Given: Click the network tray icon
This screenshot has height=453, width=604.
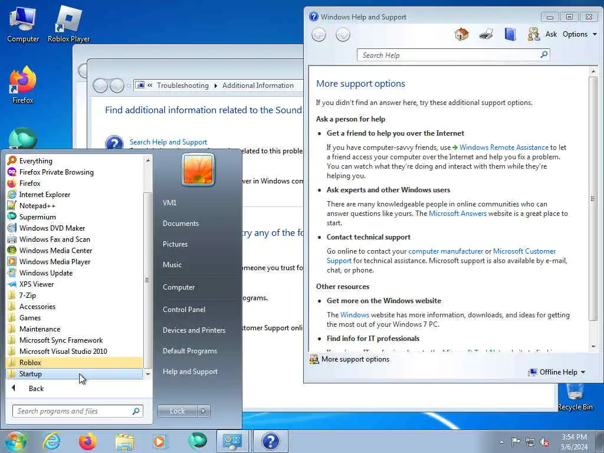Looking at the screenshot, I should coord(530,442).
